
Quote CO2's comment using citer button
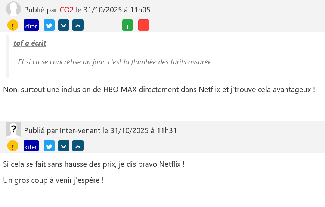pyautogui.click(x=31, y=25)
